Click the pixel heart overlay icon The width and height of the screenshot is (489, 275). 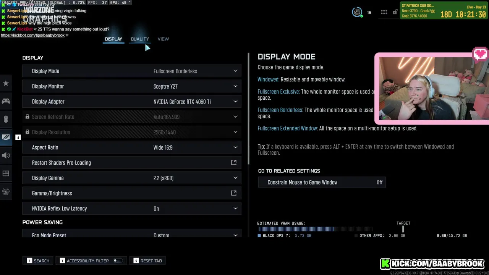coord(480,54)
